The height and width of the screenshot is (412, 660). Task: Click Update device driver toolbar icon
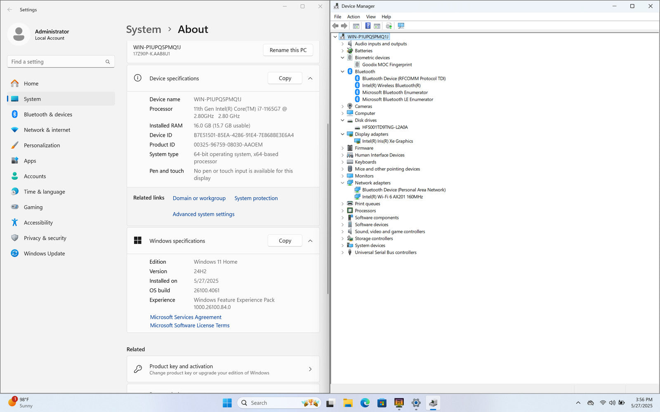pos(389,26)
